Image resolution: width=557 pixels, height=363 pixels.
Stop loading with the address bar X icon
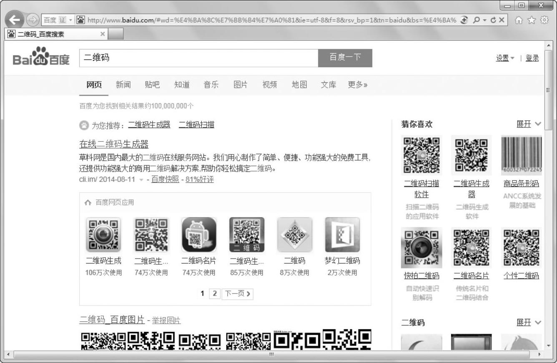click(501, 20)
